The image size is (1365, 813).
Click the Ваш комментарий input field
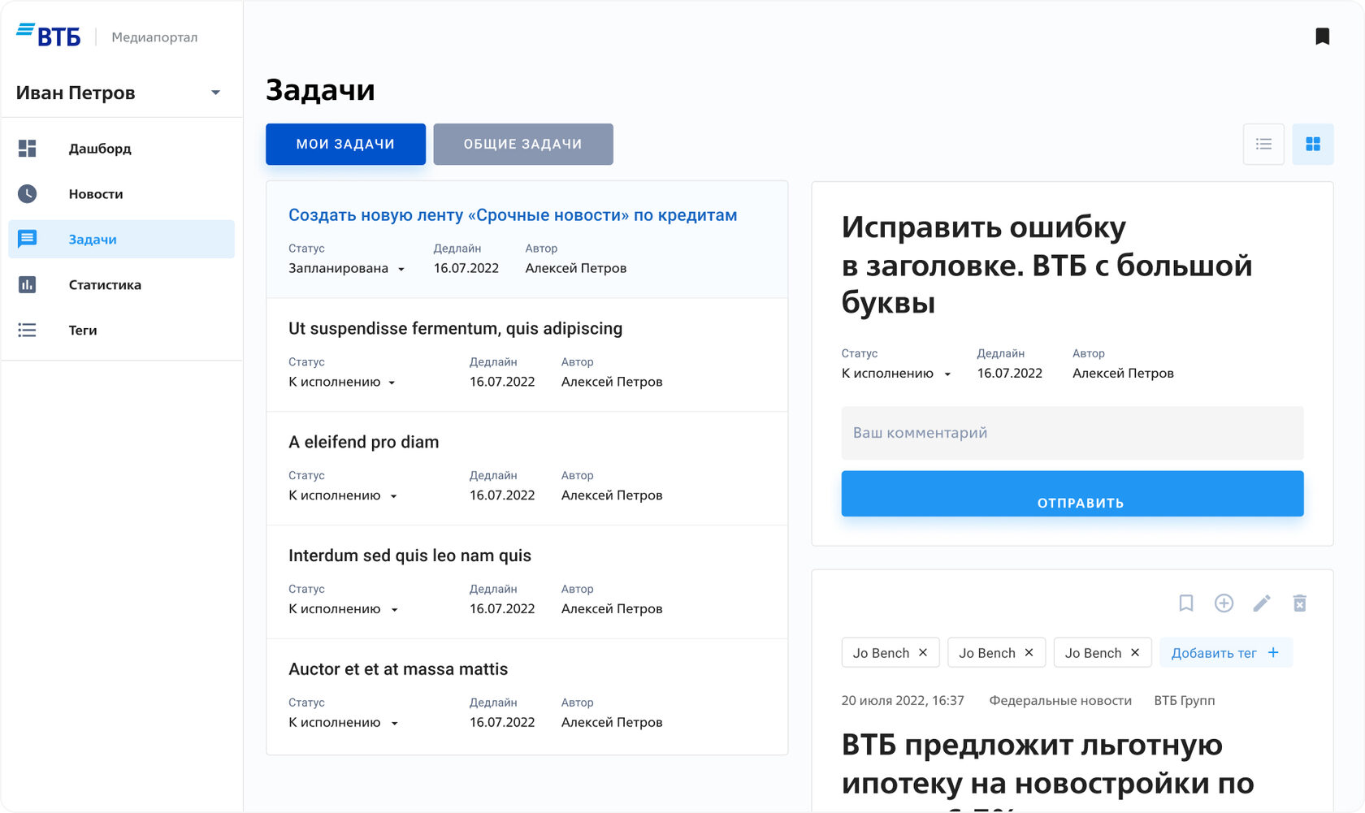(1072, 433)
